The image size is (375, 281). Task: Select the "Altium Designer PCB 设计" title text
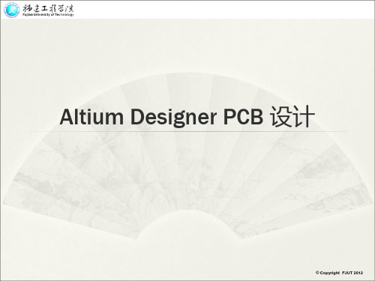[187, 117]
